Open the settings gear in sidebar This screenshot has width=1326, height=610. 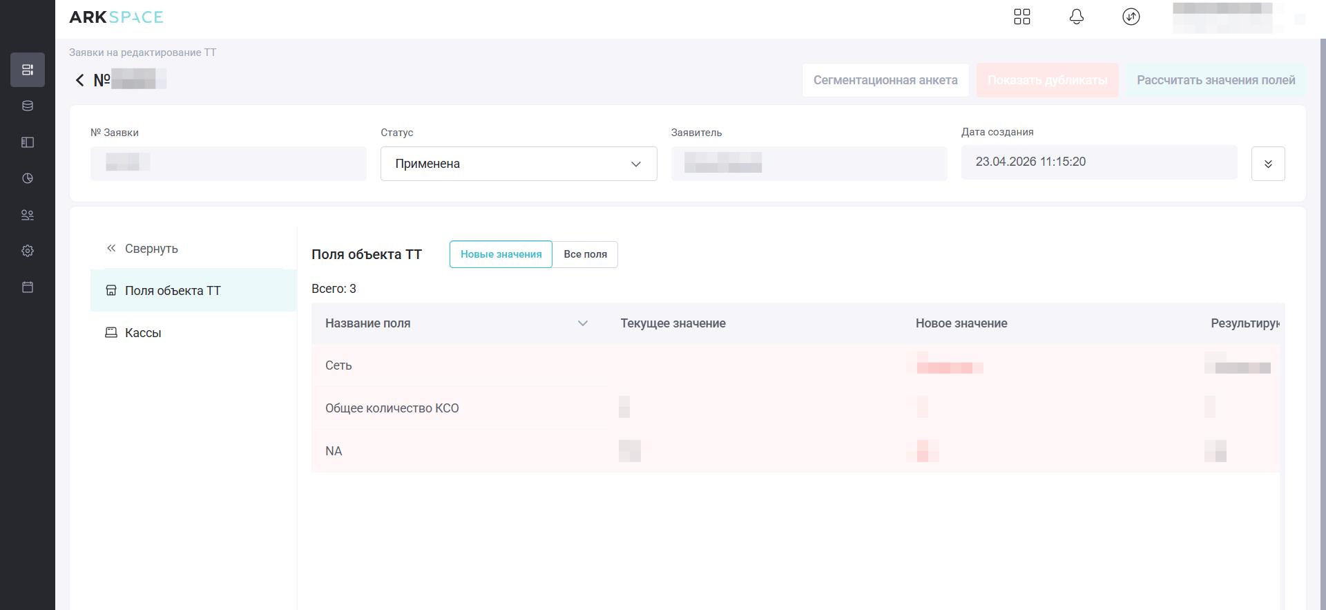click(x=28, y=251)
